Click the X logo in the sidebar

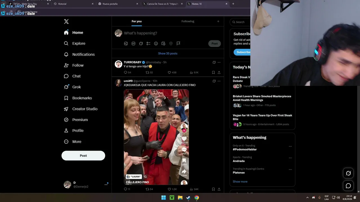pyautogui.click(x=66, y=22)
